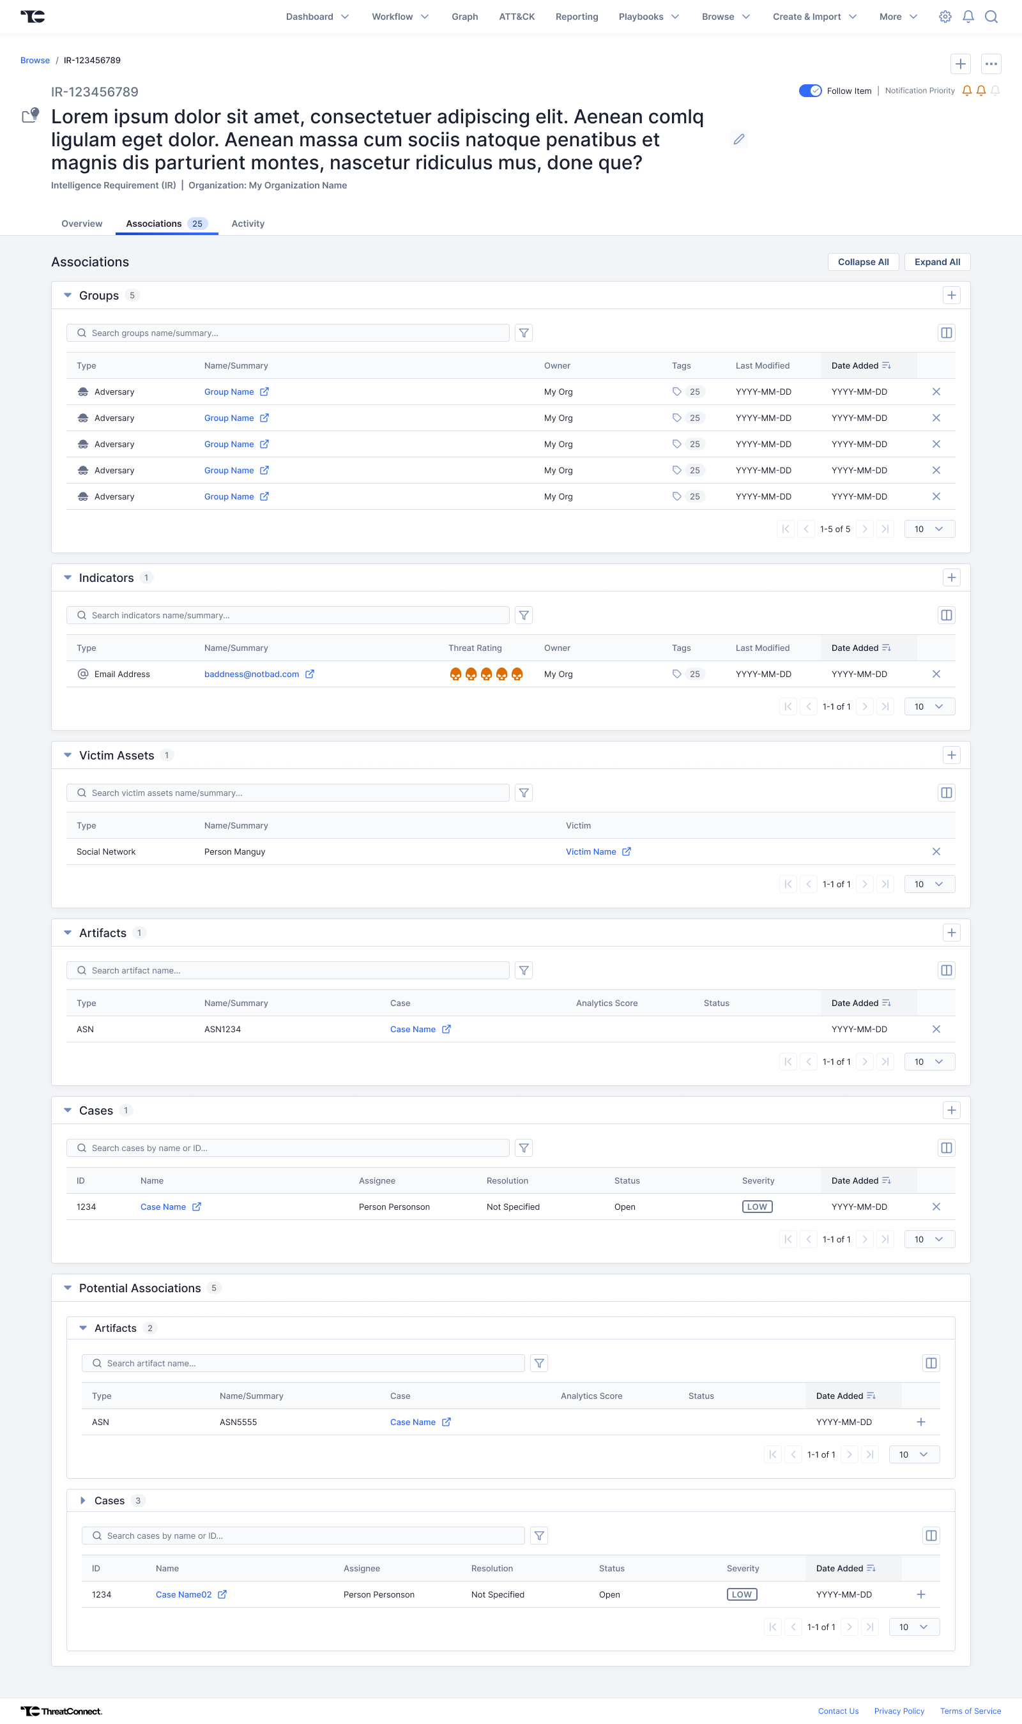Open the notifications bell in top navigation
This screenshot has width=1022, height=1724.
(968, 17)
